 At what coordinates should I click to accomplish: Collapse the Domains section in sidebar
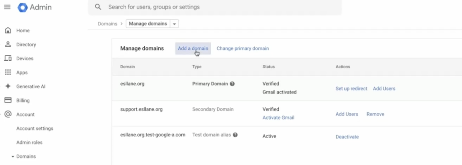click(x=13, y=156)
